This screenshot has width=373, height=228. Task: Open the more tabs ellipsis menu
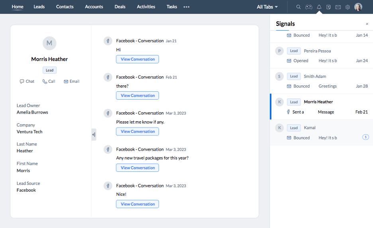pos(186,7)
